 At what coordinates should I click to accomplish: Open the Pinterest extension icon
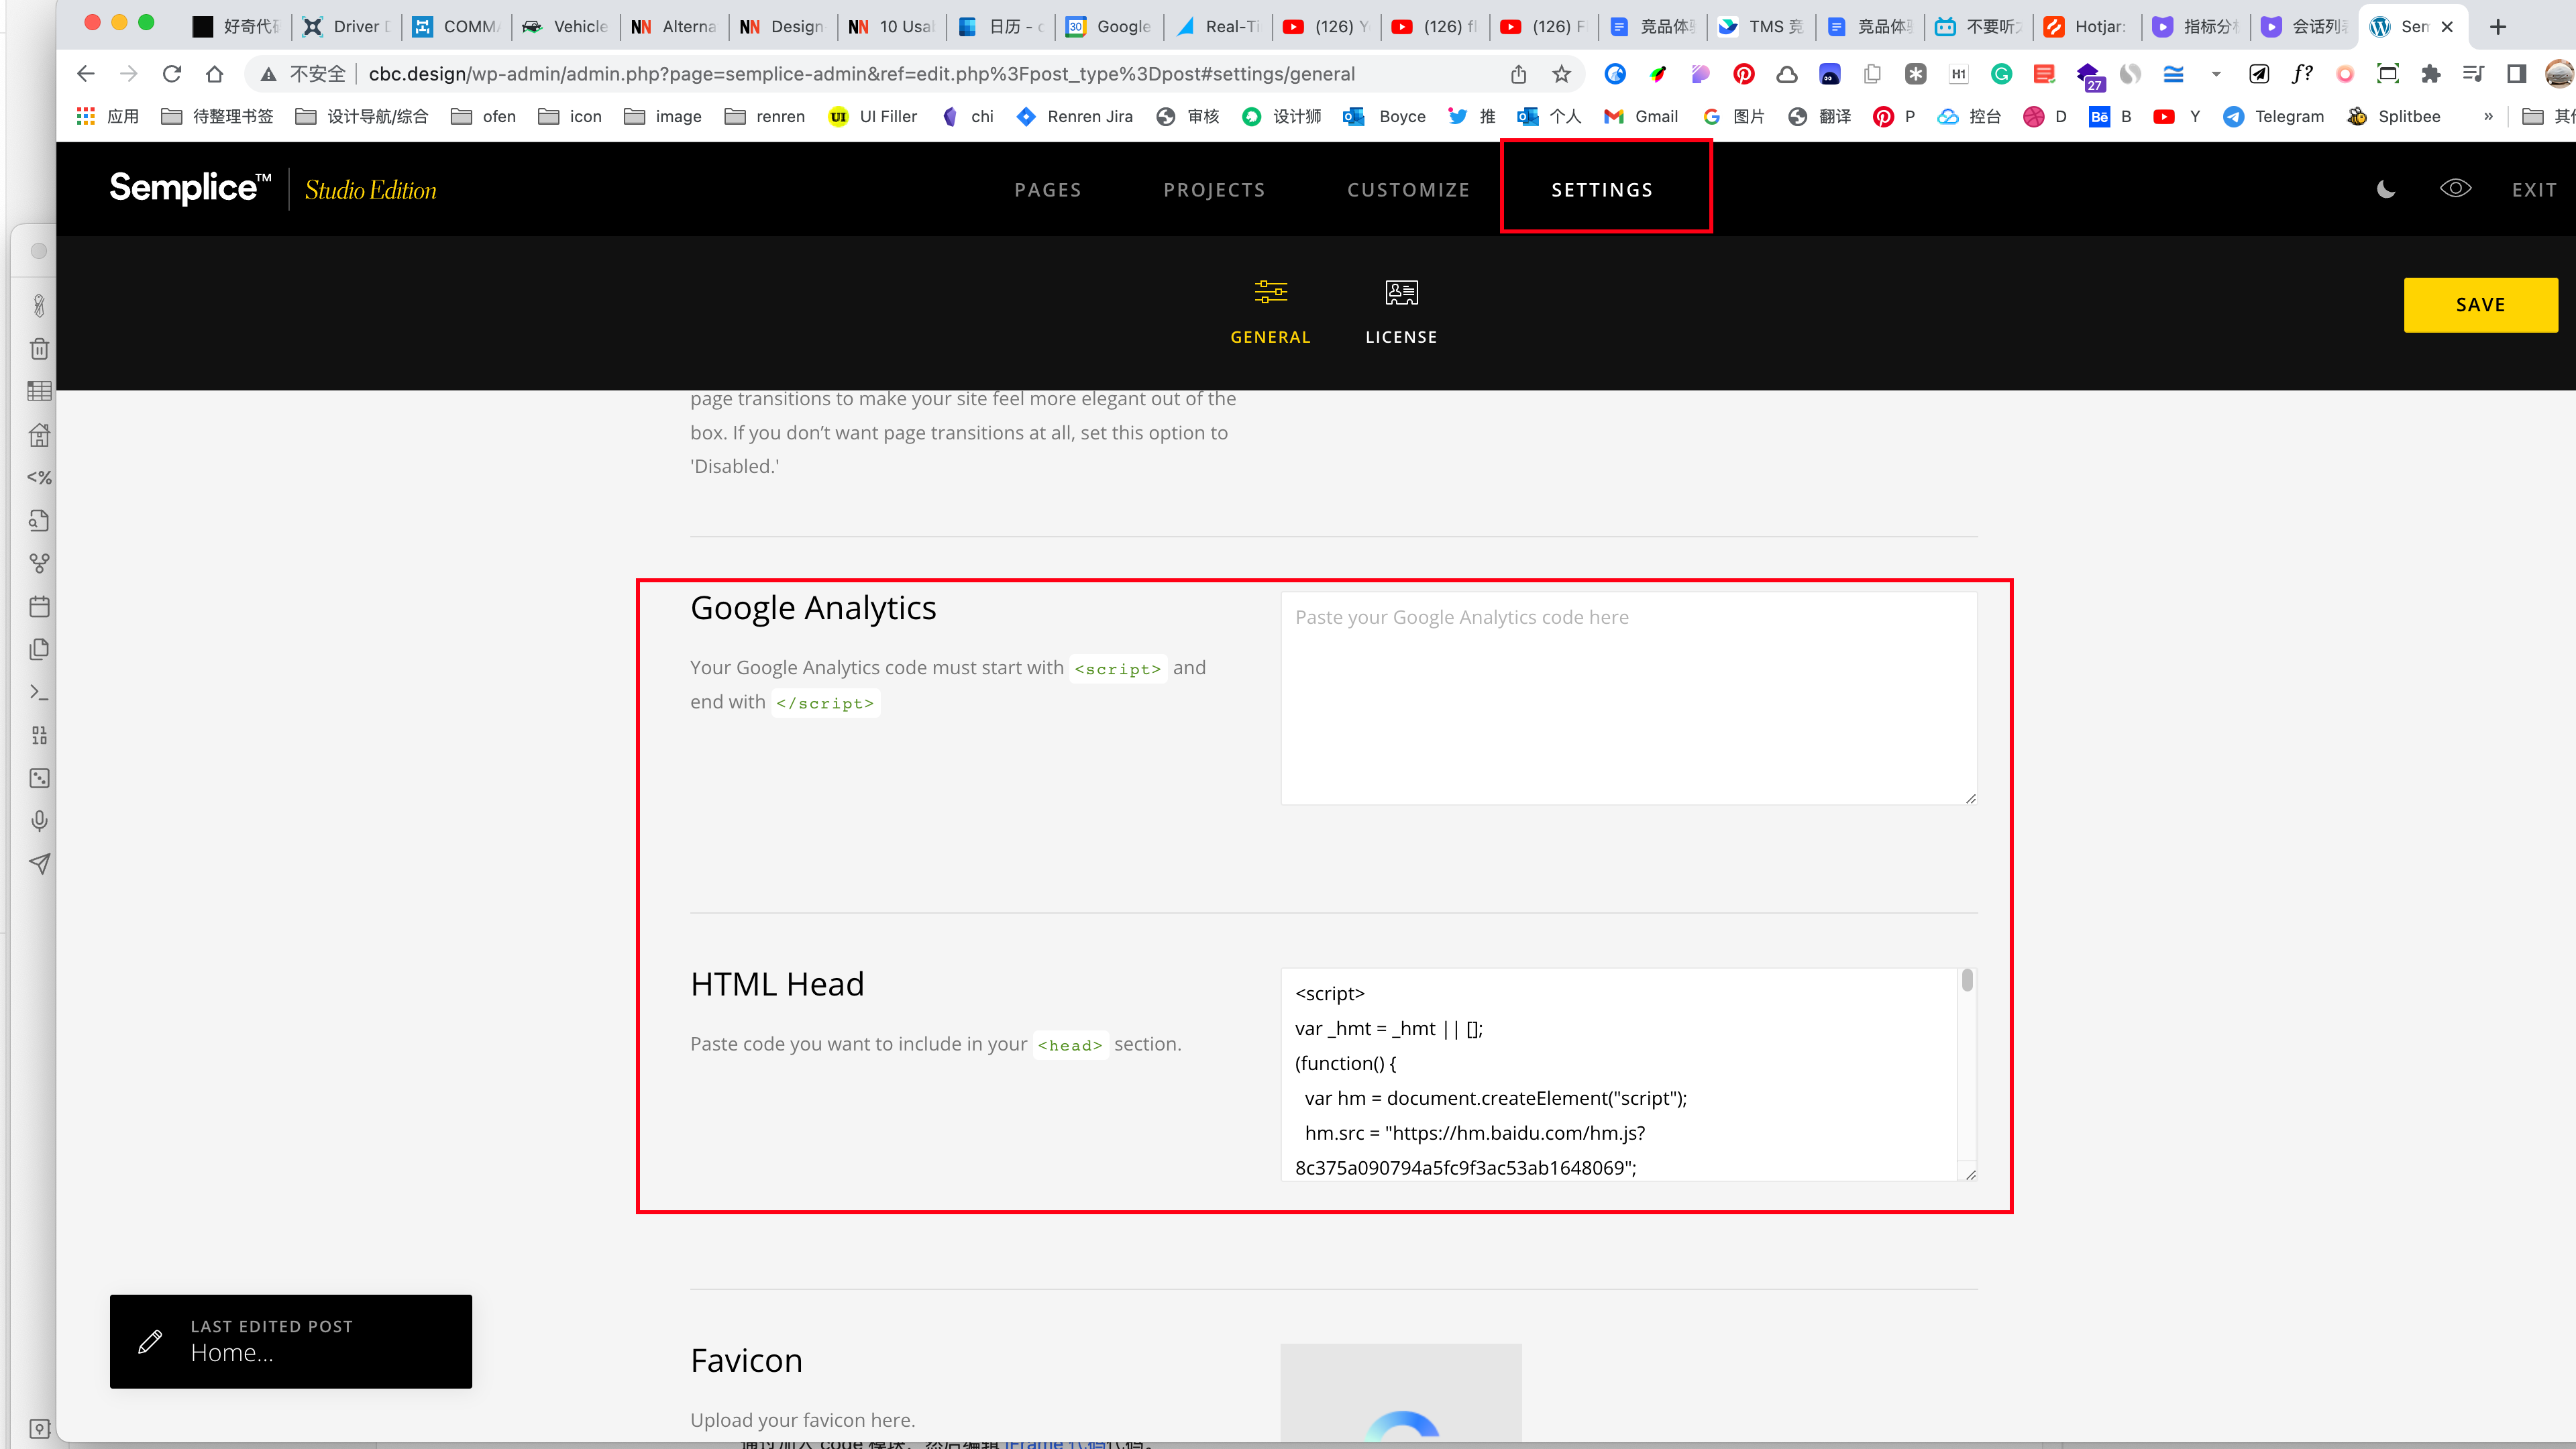pos(1744,74)
